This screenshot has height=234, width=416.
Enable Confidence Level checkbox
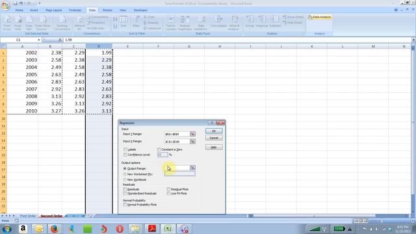(125, 155)
